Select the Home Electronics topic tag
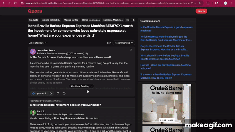Viewport: 235px width, 132px height. click(91, 20)
